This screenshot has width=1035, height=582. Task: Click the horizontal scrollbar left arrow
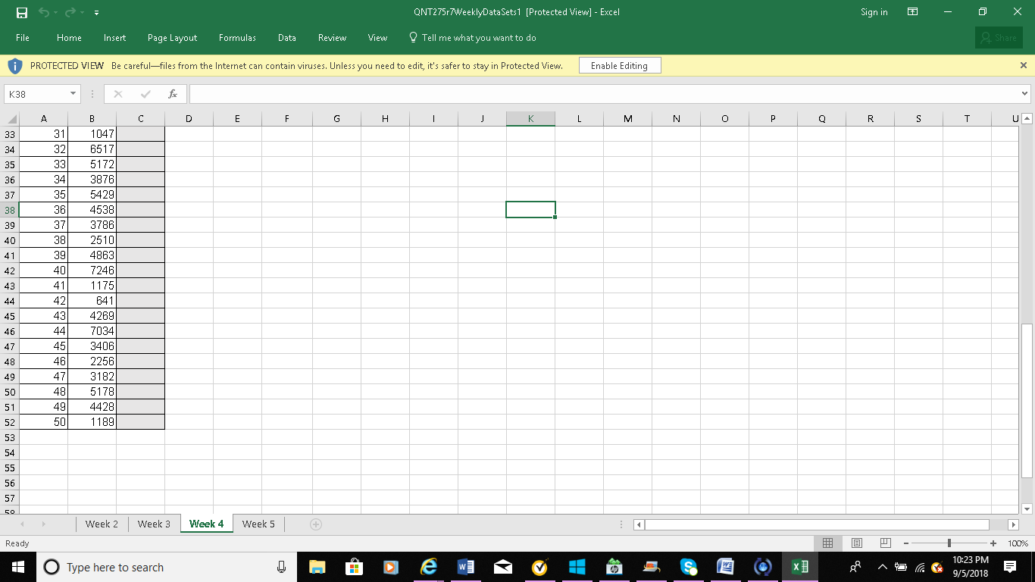tap(639, 524)
